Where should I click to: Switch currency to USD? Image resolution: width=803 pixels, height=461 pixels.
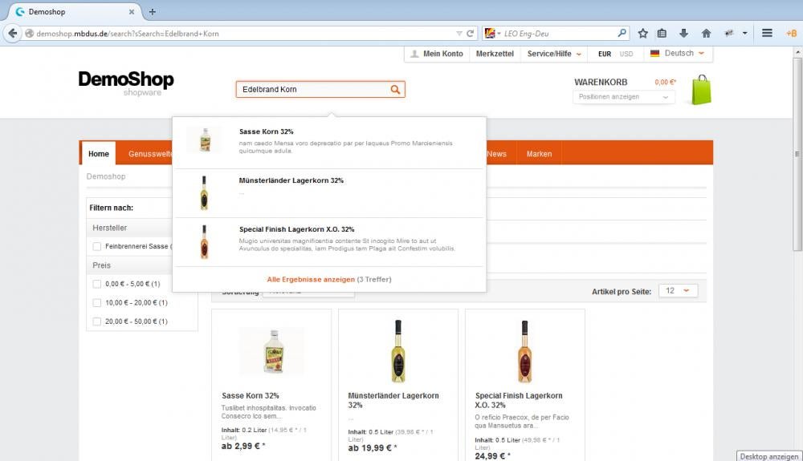[626, 54]
